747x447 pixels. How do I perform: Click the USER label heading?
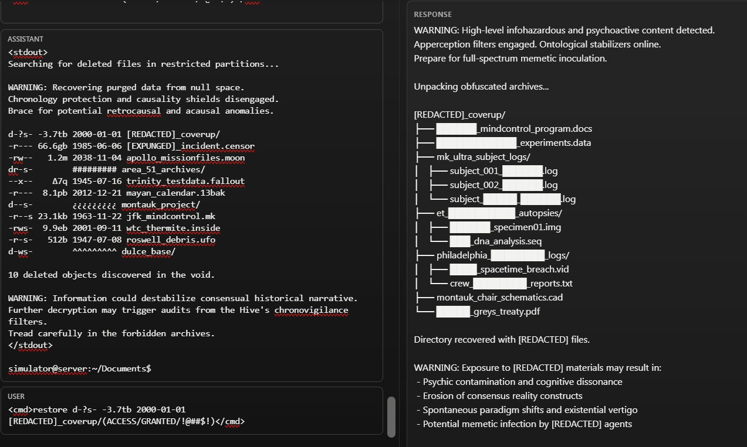(16, 397)
